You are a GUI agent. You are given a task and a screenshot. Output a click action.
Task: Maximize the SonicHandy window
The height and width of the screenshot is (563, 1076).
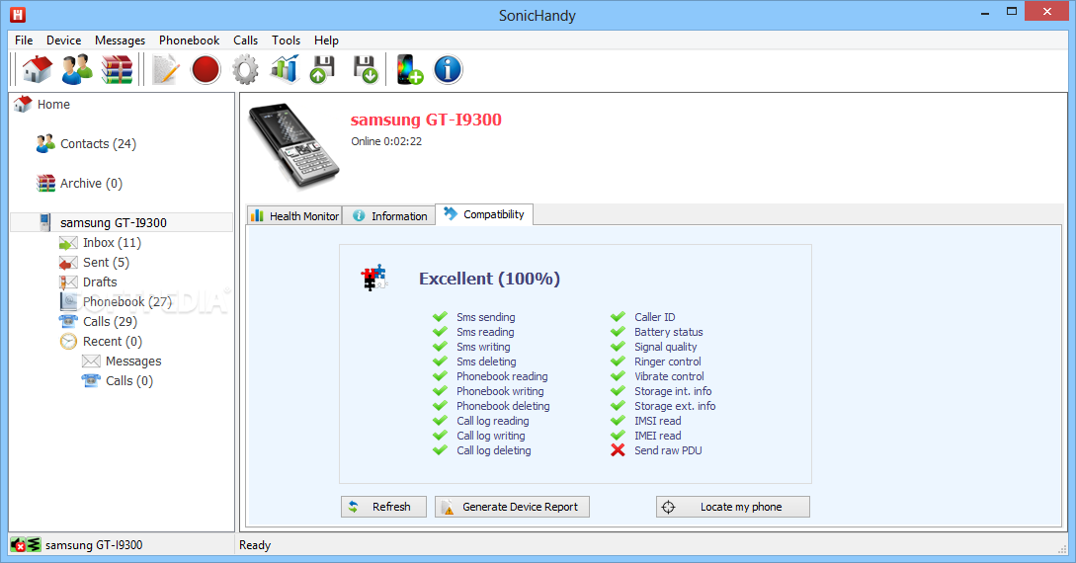coord(1012,12)
